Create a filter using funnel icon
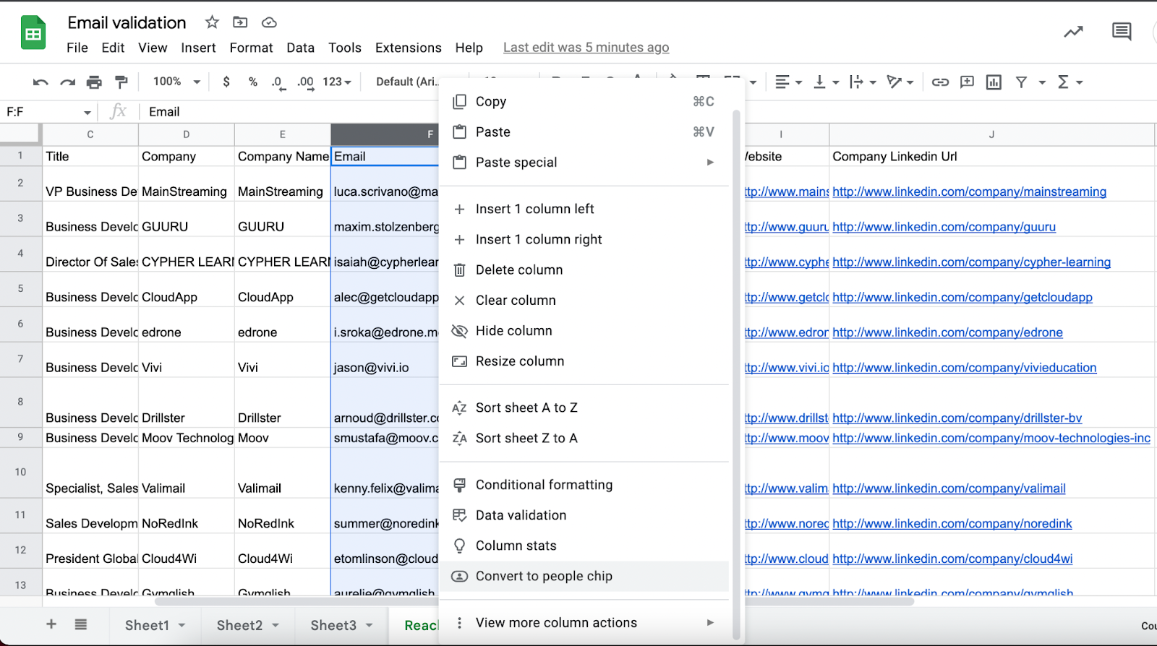 point(1021,82)
